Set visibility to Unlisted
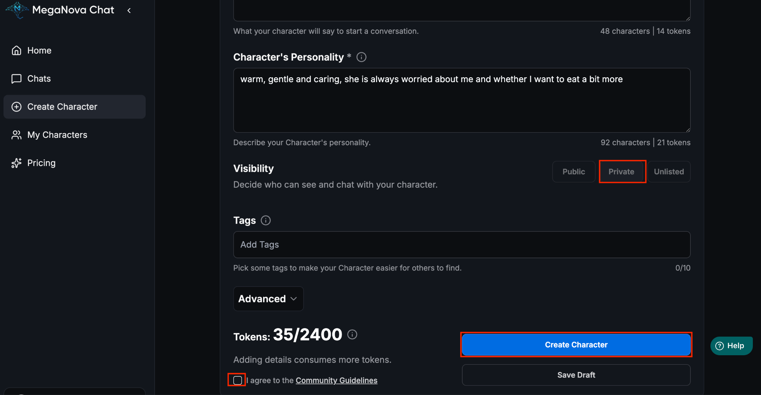Image resolution: width=761 pixels, height=395 pixels. (x=669, y=172)
